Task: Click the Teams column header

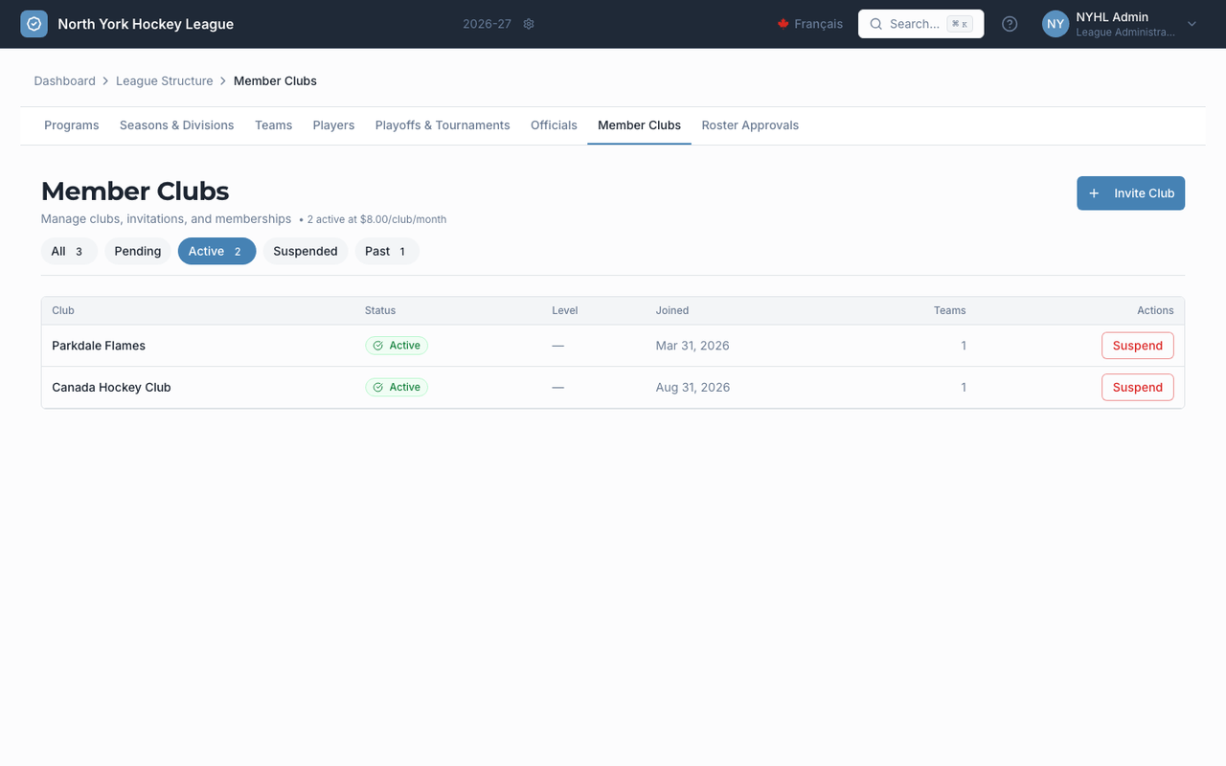Action: tap(950, 310)
